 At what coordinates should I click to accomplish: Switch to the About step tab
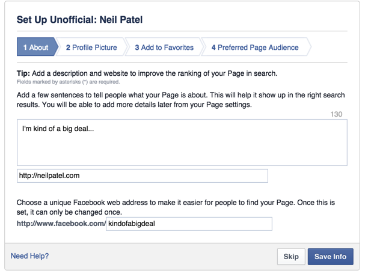[x=36, y=48]
